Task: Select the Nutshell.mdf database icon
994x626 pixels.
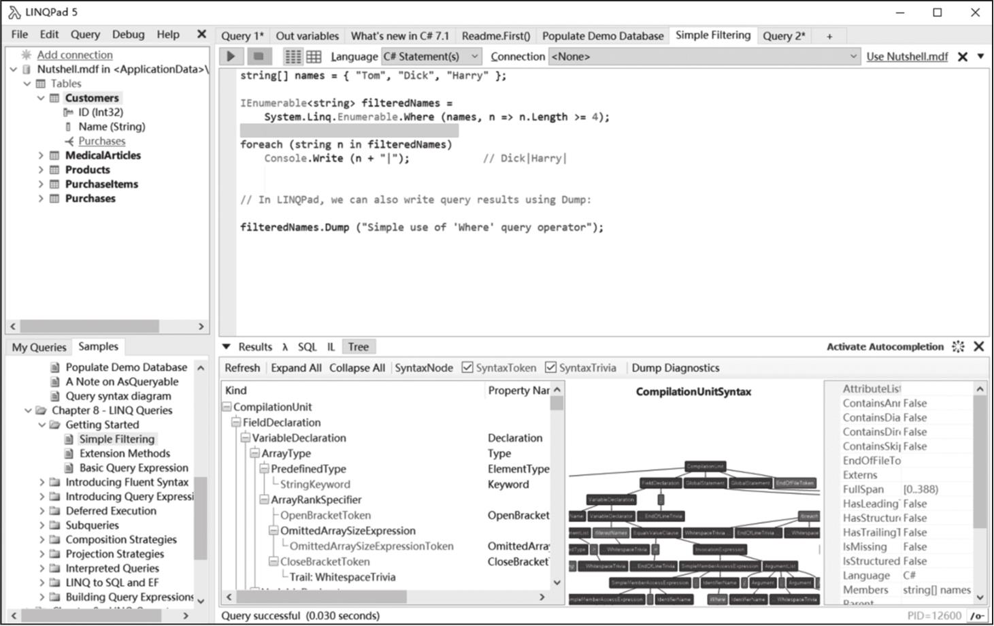Action: [x=27, y=69]
